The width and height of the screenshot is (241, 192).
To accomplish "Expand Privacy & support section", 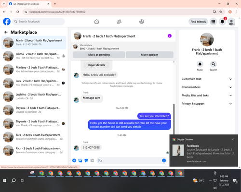I will point(207,104).
